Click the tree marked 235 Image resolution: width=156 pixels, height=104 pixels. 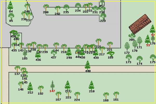[66, 8]
